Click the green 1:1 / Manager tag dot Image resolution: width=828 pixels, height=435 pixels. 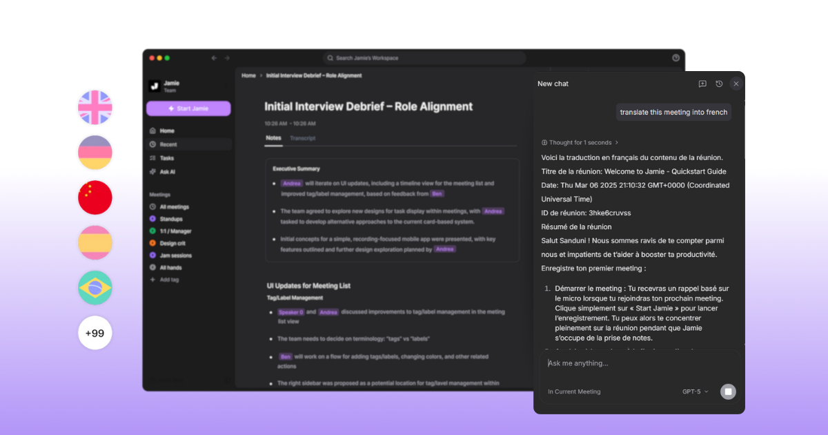[152, 231]
